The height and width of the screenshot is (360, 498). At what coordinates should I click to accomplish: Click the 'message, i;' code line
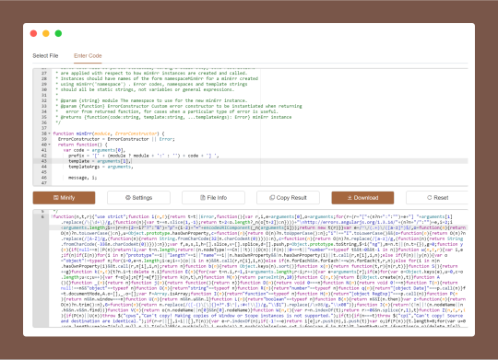point(83,178)
